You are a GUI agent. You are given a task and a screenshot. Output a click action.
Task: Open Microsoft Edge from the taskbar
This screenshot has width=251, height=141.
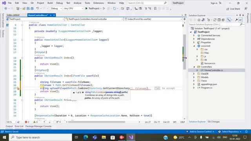click(85, 137)
